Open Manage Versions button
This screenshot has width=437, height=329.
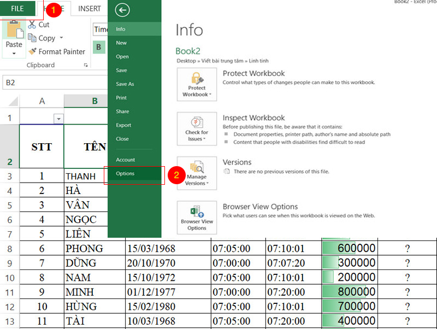[x=197, y=173]
